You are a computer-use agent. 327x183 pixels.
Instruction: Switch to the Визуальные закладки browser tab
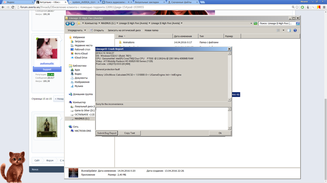(150, 2)
